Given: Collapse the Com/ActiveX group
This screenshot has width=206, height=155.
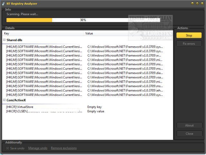Looking at the screenshot, I should point(4,100).
